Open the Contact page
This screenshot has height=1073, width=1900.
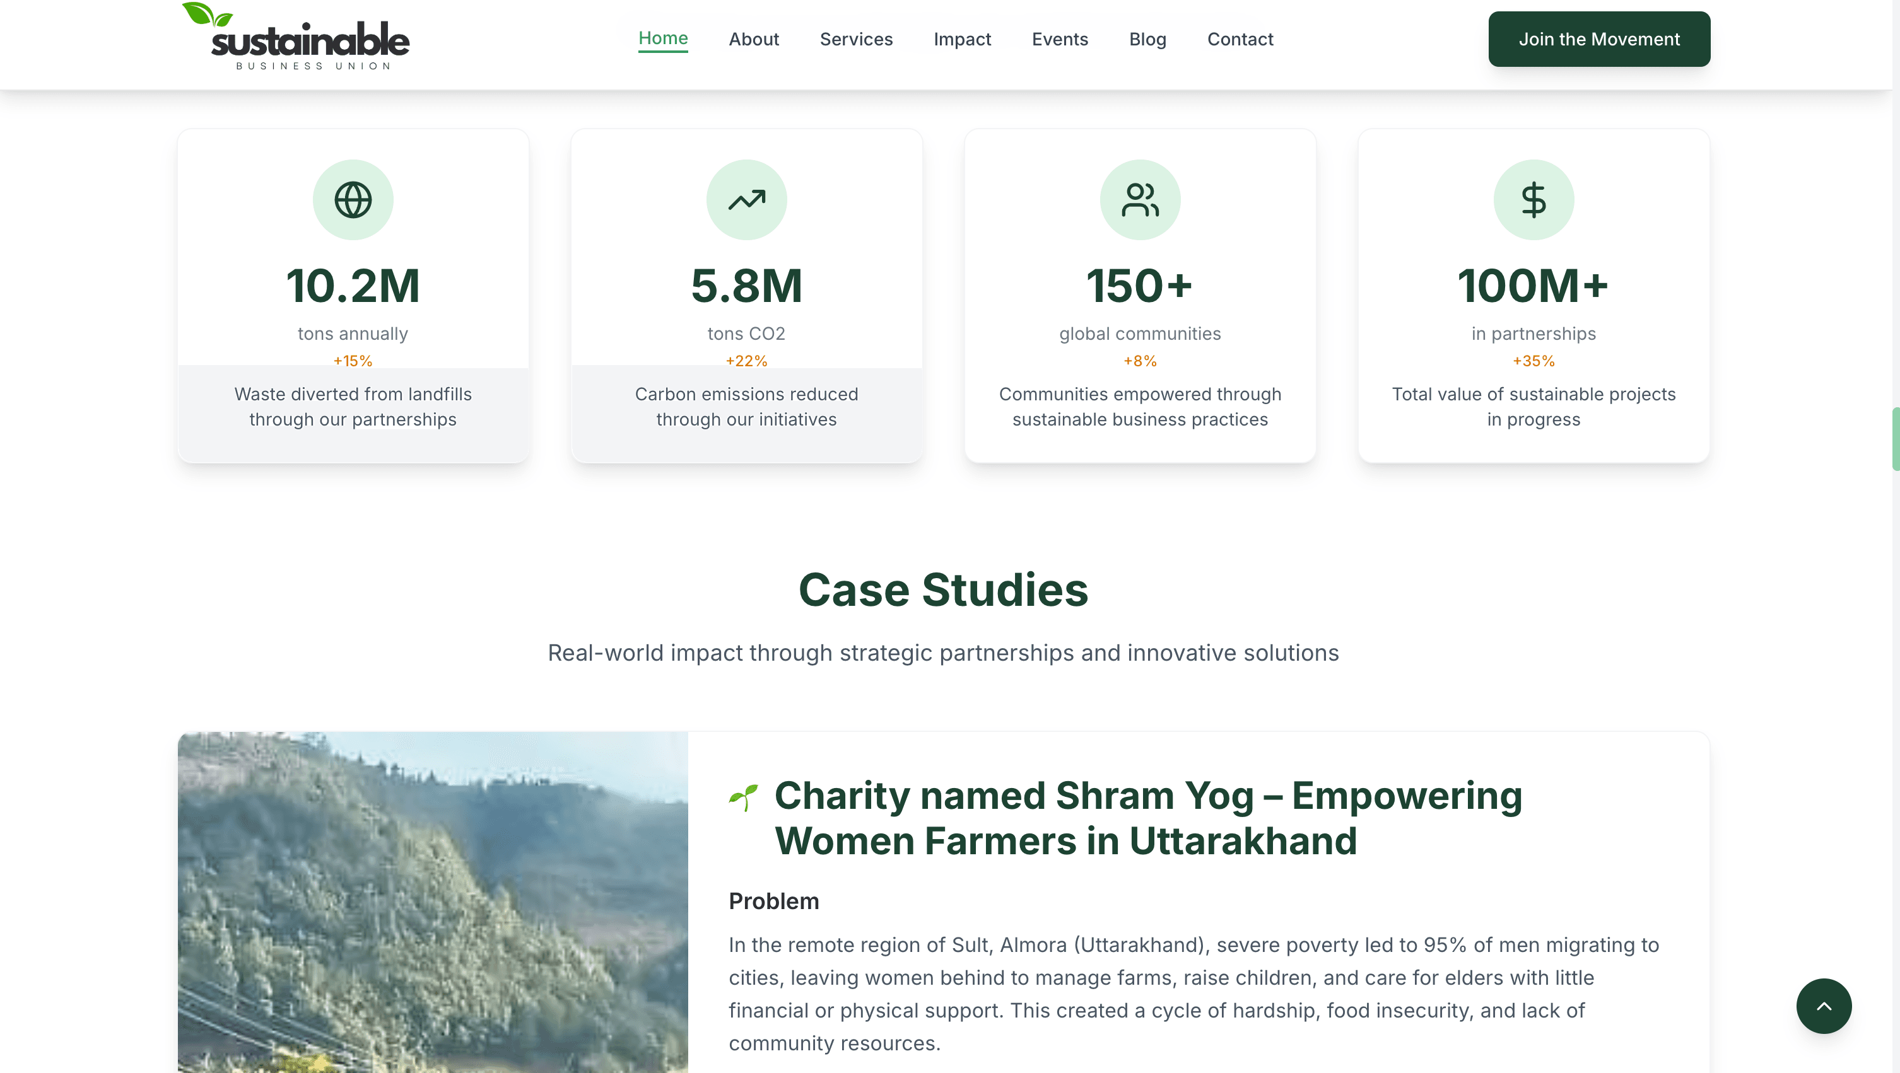click(1240, 39)
